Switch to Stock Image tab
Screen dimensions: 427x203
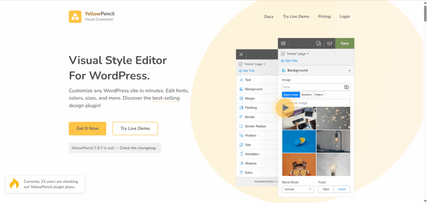click(x=291, y=95)
